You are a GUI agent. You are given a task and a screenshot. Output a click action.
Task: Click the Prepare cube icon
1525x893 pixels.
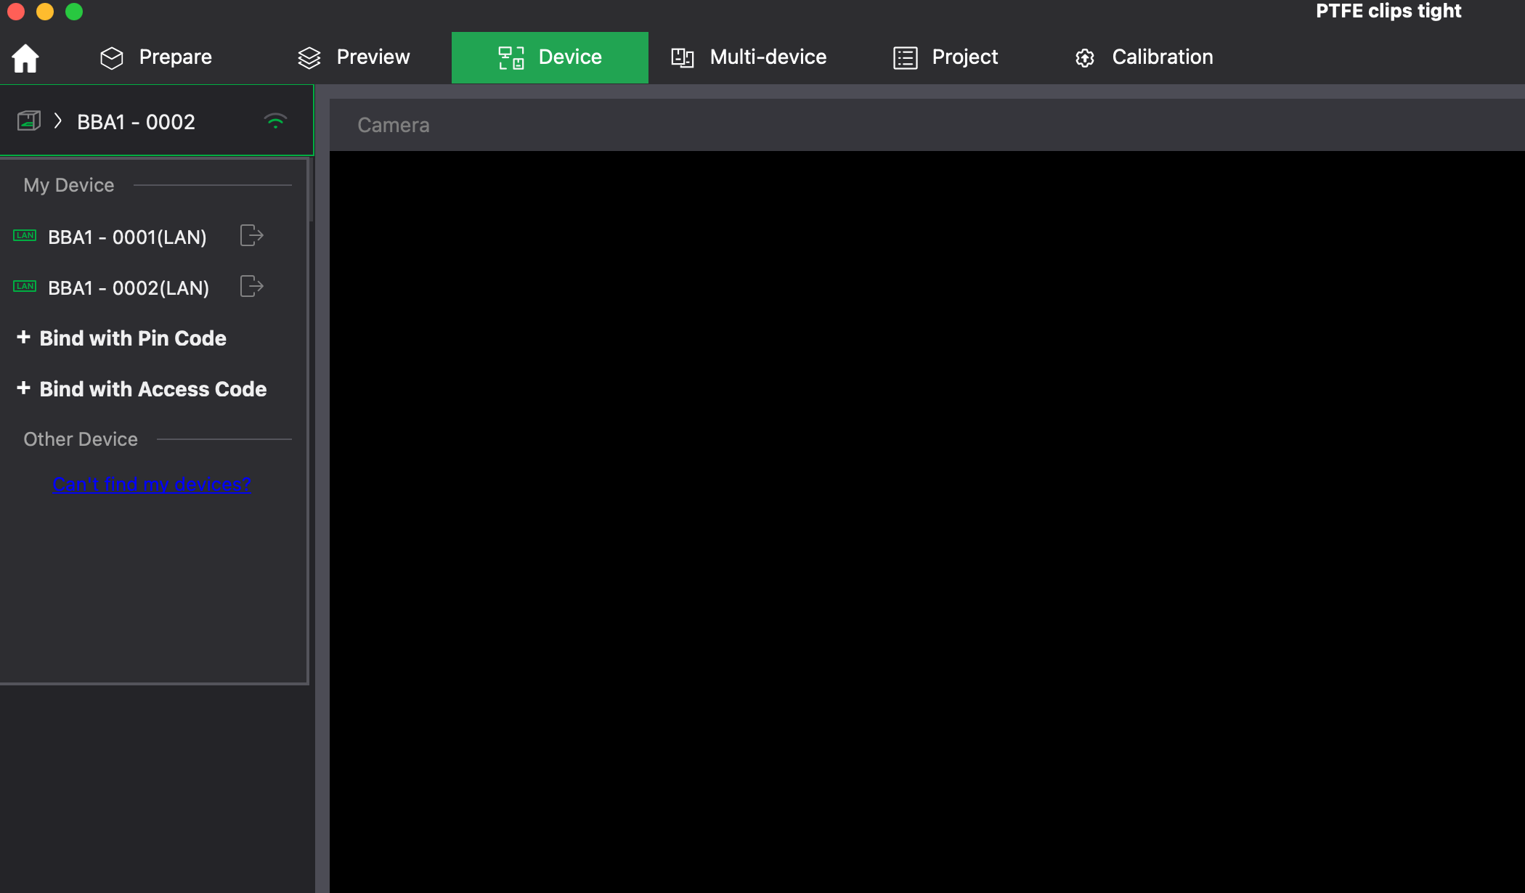112,57
